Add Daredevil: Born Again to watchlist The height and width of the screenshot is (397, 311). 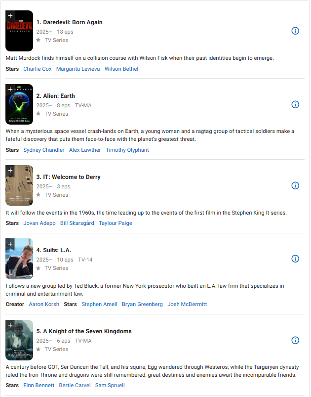(x=10, y=16)
